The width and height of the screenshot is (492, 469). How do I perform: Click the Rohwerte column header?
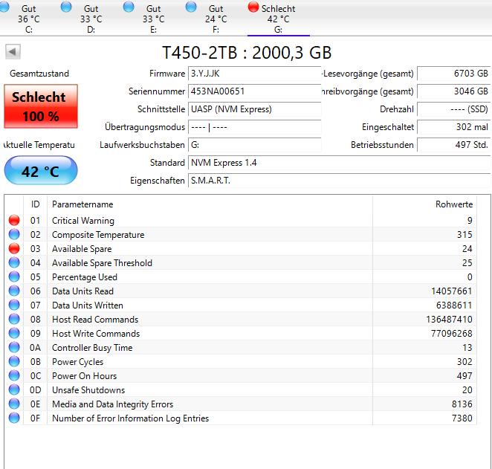coord(424,204)
